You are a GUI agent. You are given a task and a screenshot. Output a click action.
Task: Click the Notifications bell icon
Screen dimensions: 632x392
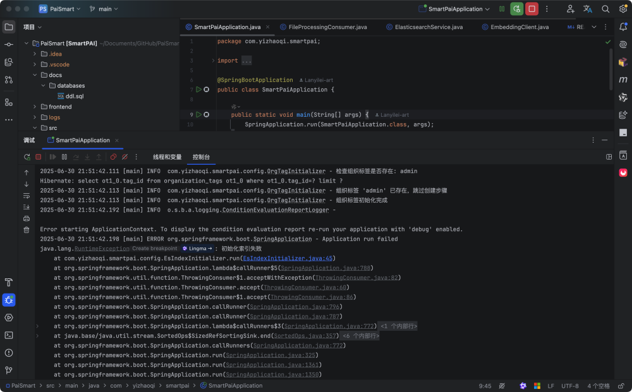pyautogui.click(x=623, y=27)
